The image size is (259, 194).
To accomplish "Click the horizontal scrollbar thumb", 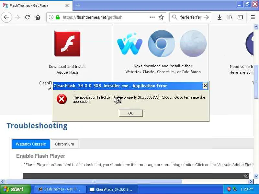I will (x=94, y=182).
